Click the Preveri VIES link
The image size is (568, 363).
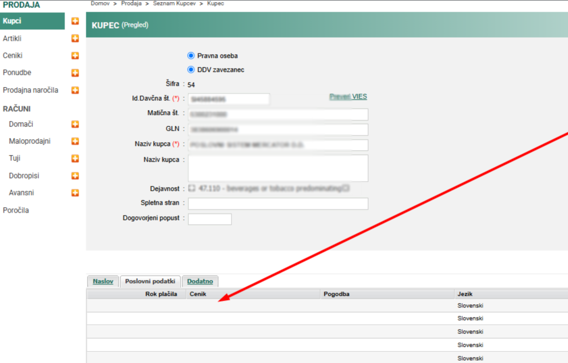(348, 97)
